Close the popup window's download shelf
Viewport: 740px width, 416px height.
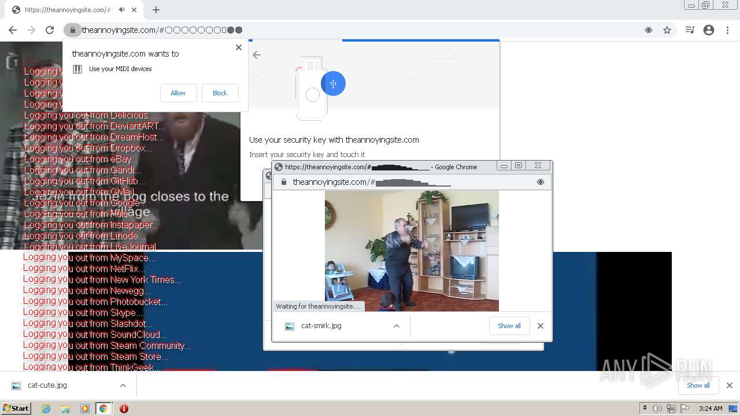(x=541, y=326)
